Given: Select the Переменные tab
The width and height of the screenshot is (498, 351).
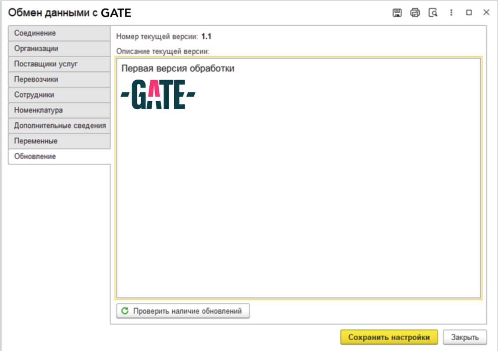Looking at the screenshot, I should click(59, 141).
